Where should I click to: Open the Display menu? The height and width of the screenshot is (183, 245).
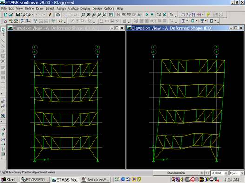[86, 8]
